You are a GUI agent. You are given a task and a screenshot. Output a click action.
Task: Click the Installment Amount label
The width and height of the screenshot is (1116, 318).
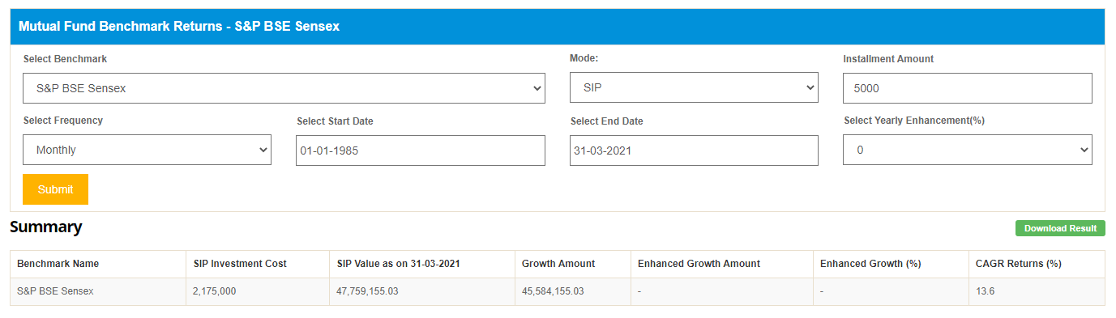[x=888, y=59]
